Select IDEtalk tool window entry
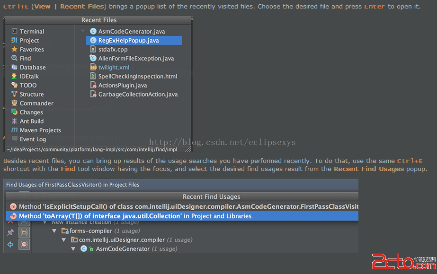This screenshot has width=437, height=274. coord(25,76)
